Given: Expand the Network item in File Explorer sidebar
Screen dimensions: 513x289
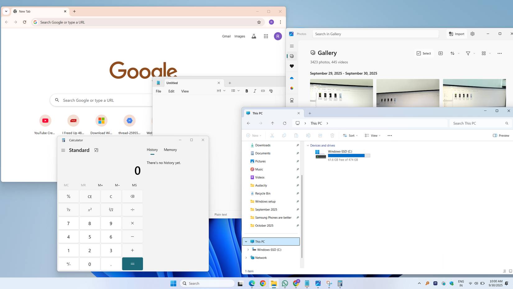Looking at the screenshot, I should (x=246, y=258).
